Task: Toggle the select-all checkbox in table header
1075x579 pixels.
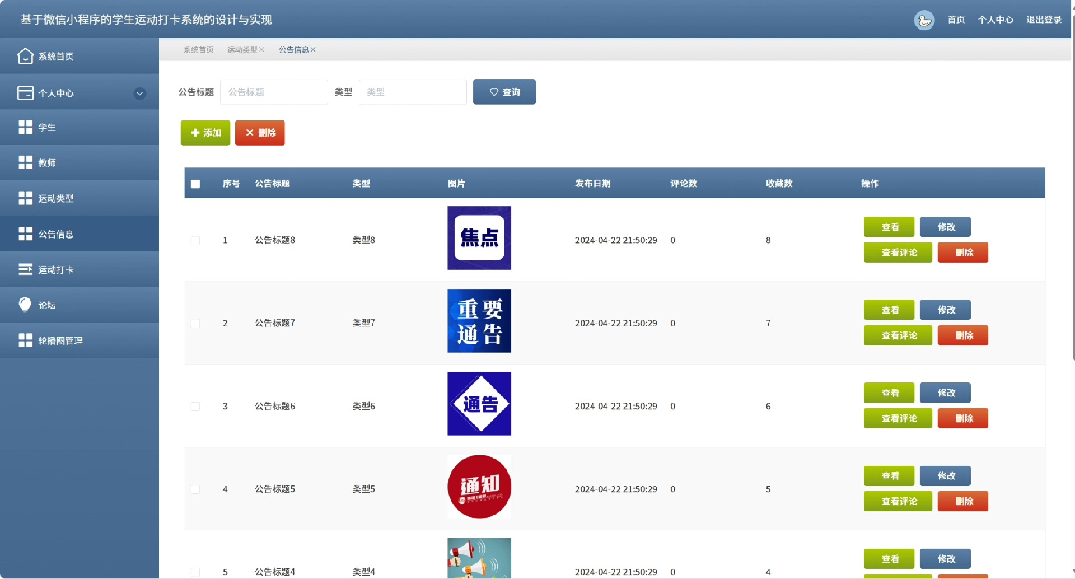Action: click(195, 184)
